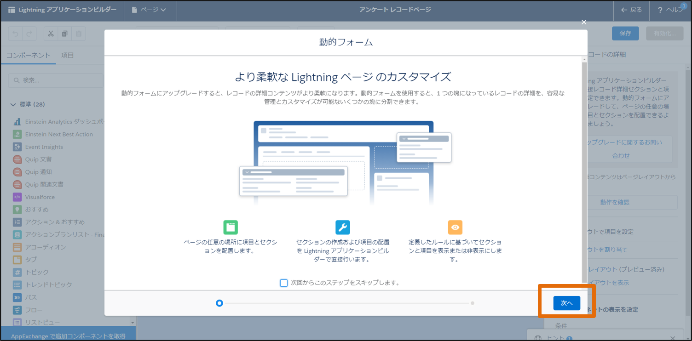Click the 保存 save button

point(625,34)
